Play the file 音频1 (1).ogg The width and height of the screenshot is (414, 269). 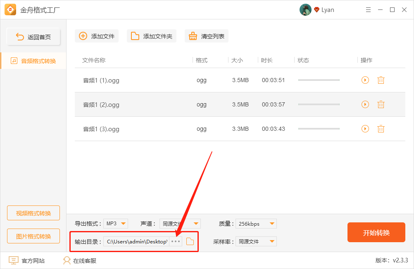point(365,80)
